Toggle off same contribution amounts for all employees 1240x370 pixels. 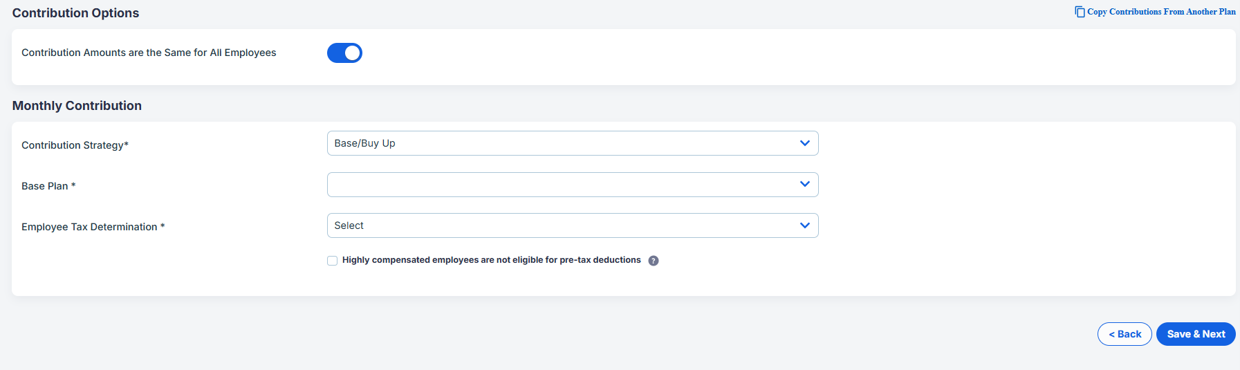tap(344, 53)
